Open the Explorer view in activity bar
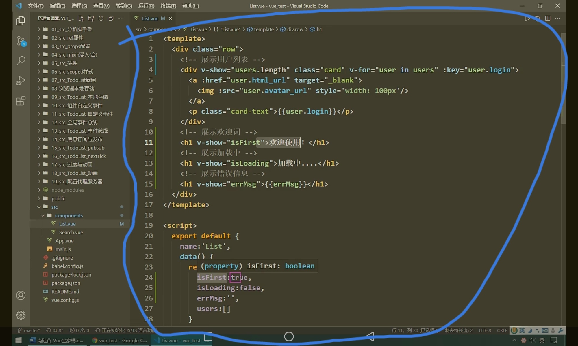Image resolution: width=578 pixels, height=346 pixels. (21, 21)
